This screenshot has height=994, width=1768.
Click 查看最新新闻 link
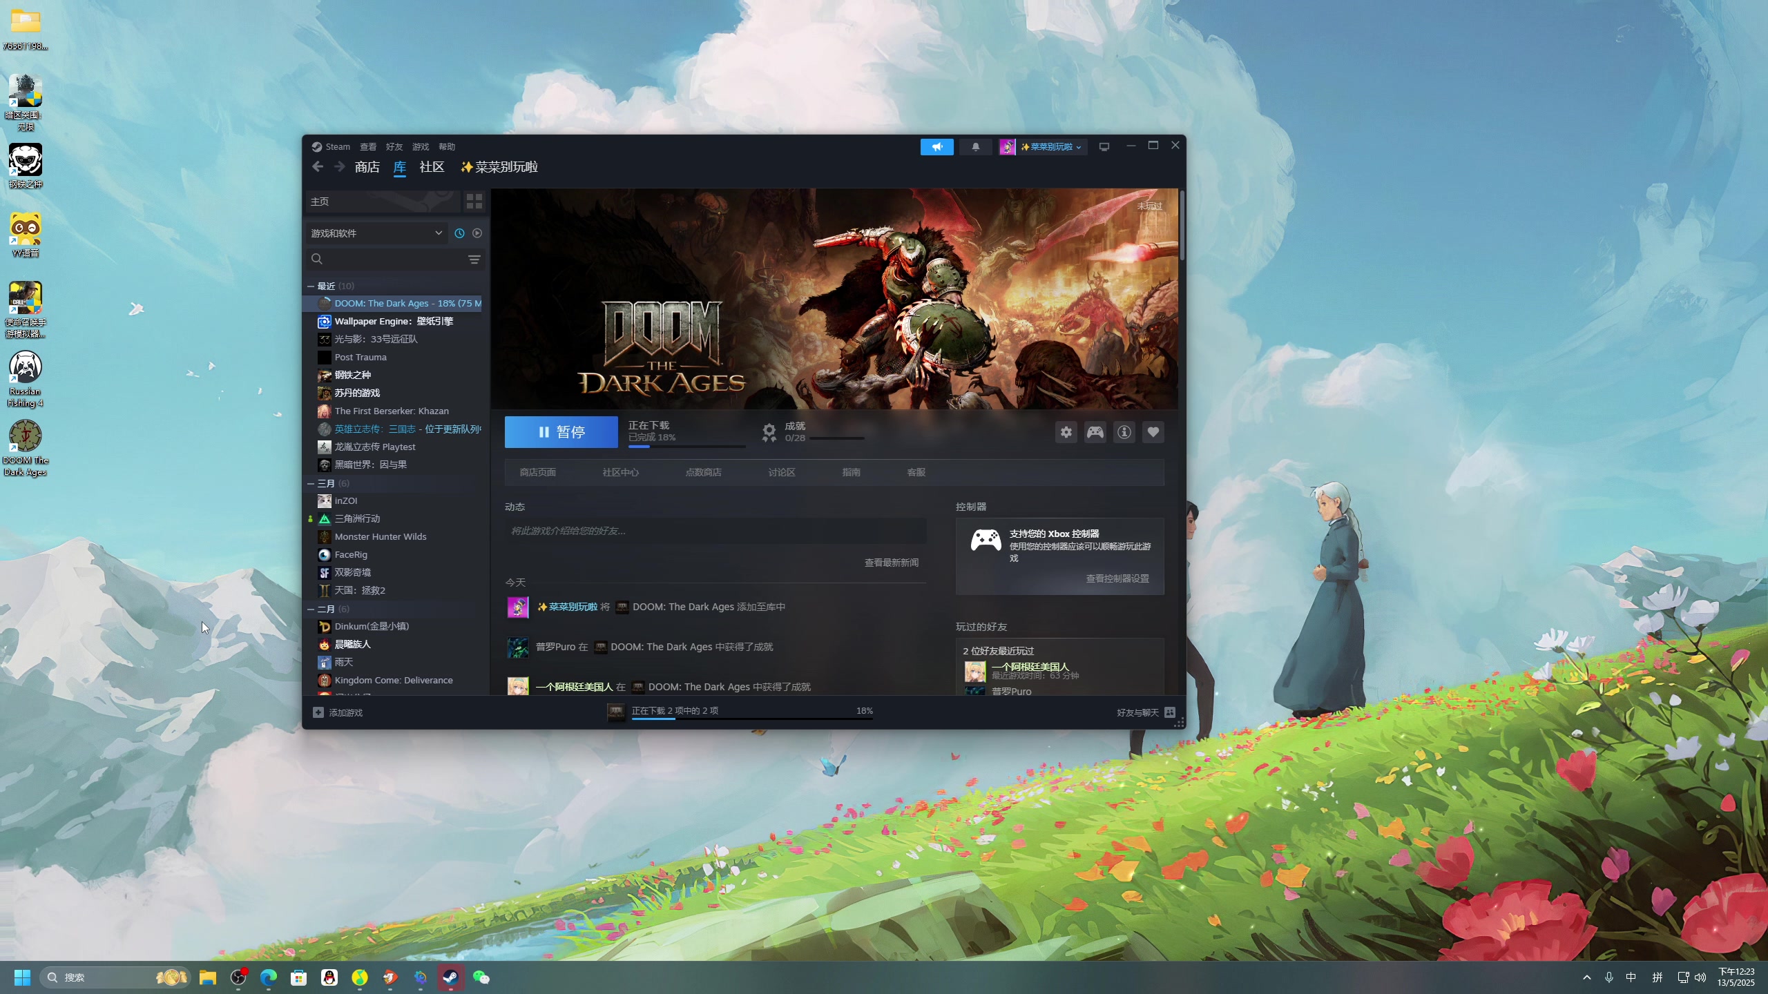click(x=892, y=563)
